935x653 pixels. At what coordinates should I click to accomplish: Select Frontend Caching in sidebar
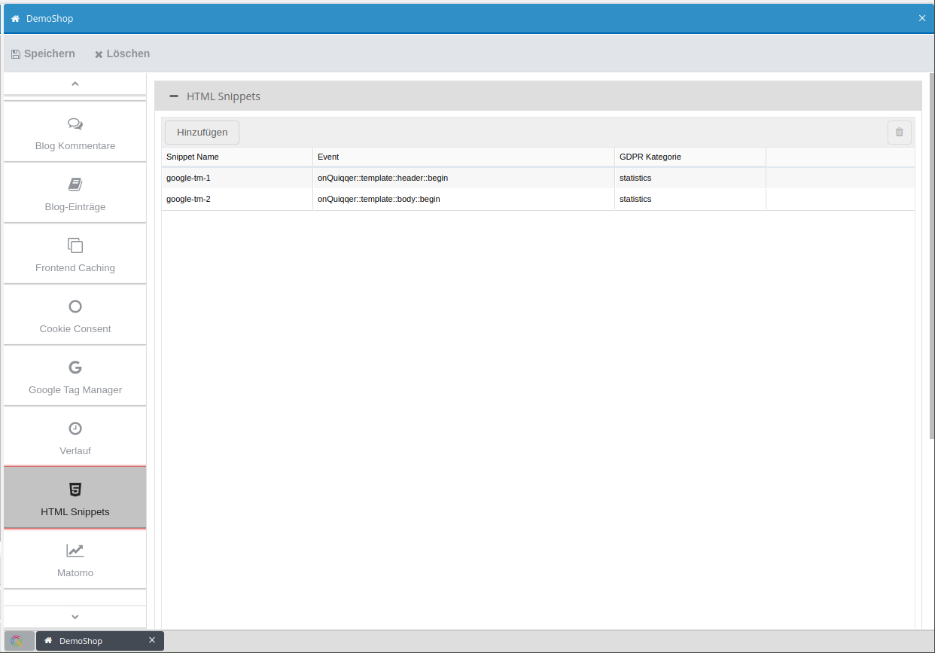75,255
